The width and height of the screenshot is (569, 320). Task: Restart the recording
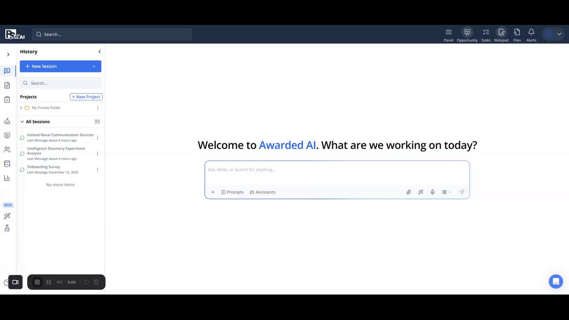(x=87, y=282)
